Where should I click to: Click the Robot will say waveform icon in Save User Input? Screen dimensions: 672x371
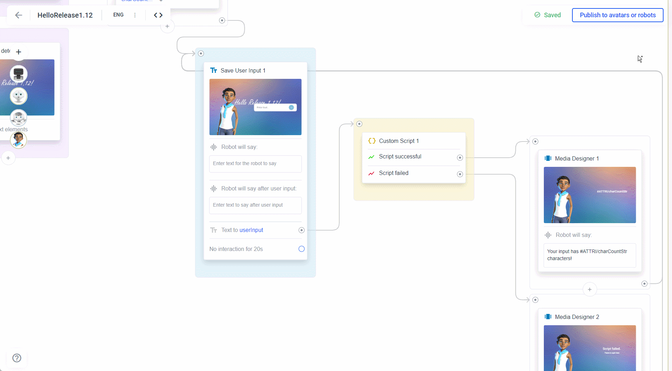click(213, 147)
